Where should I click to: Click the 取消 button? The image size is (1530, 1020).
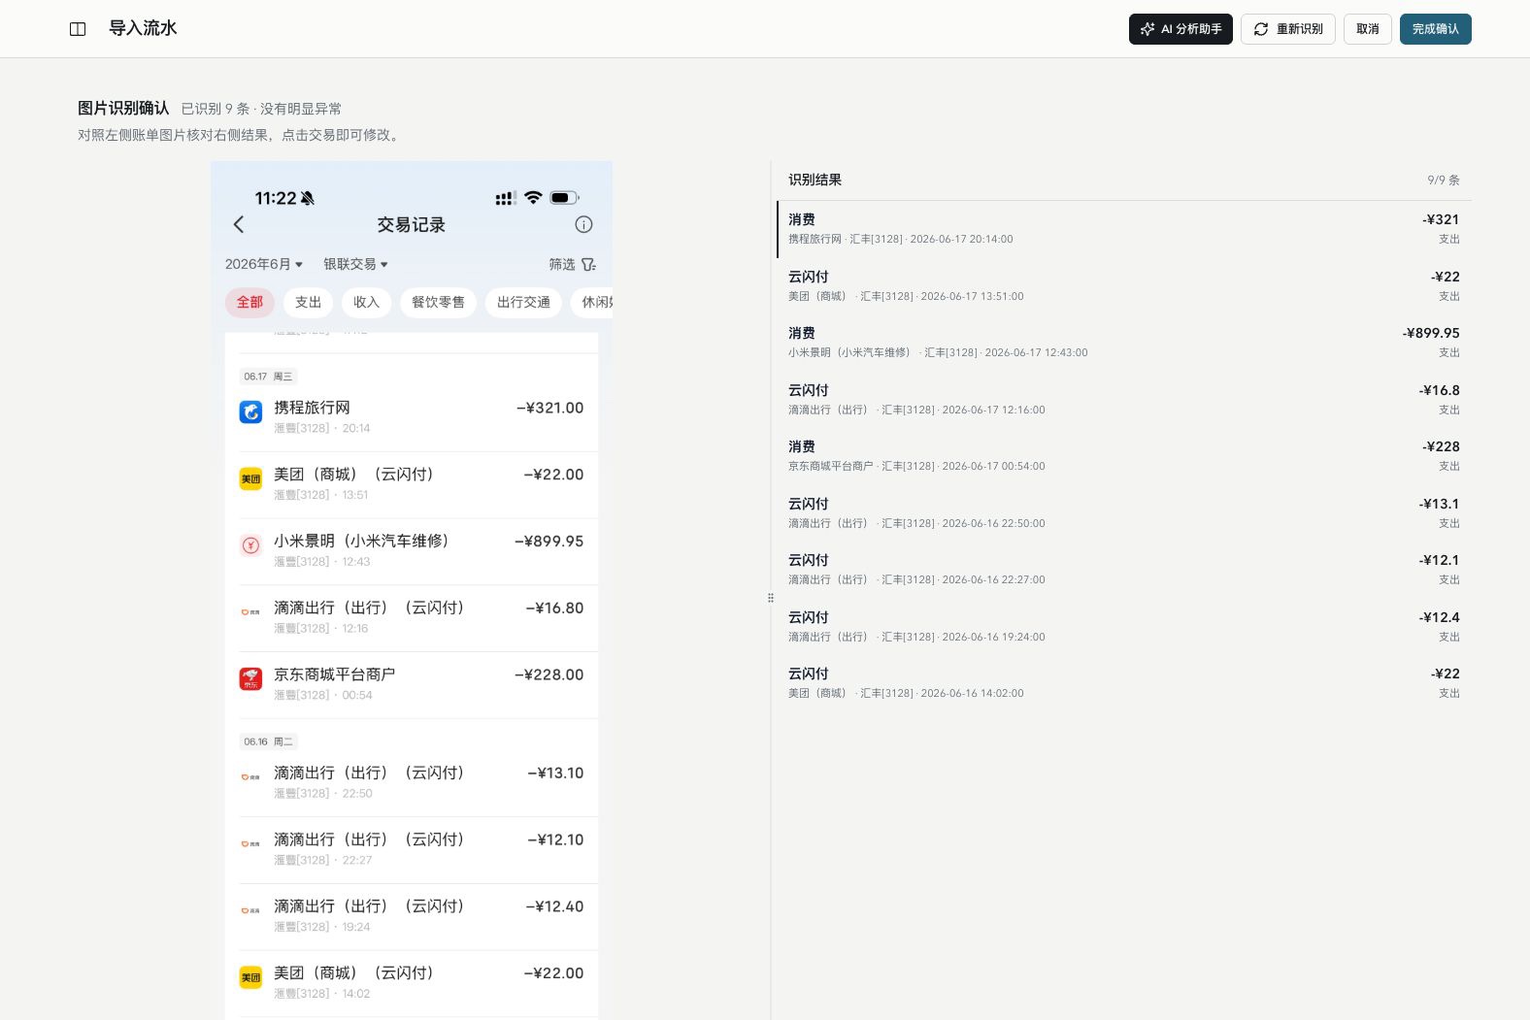coord(1368,29)
